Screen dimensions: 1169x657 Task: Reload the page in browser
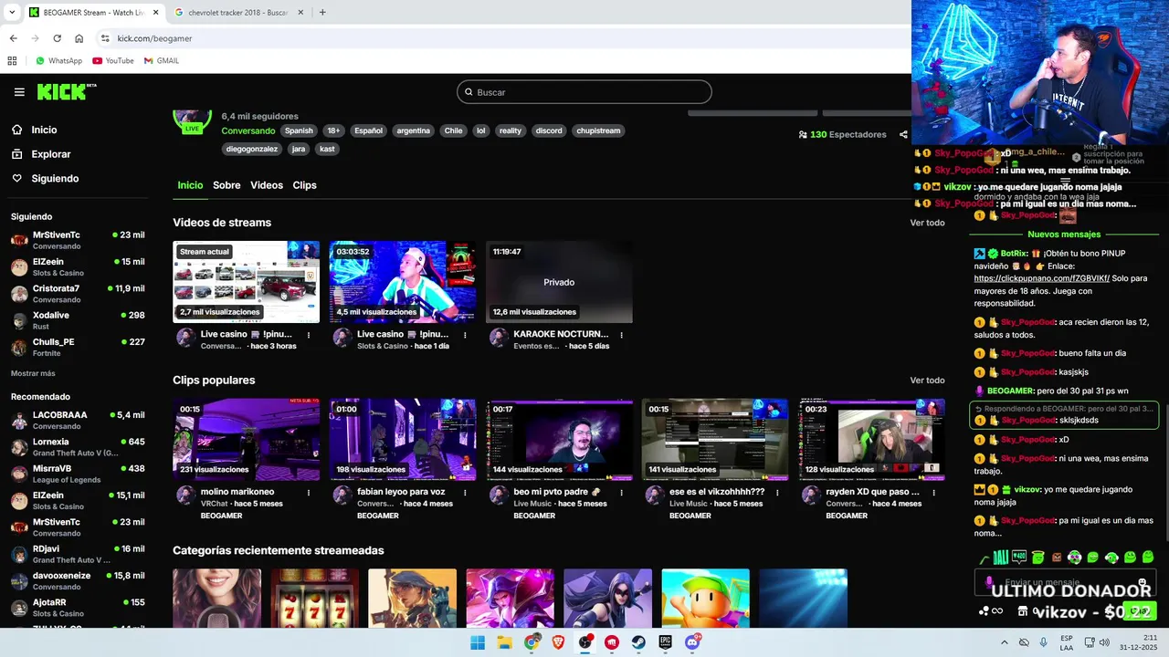coord(57,38)
